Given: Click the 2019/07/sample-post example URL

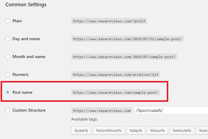Looking at the screenshot, I should pyautogui.click(x=124, y=57).
